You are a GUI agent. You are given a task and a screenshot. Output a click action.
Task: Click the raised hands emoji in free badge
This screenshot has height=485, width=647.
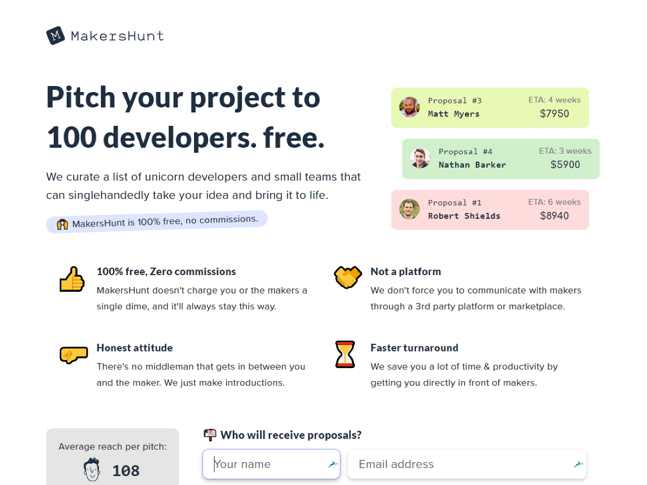(62, 224)
